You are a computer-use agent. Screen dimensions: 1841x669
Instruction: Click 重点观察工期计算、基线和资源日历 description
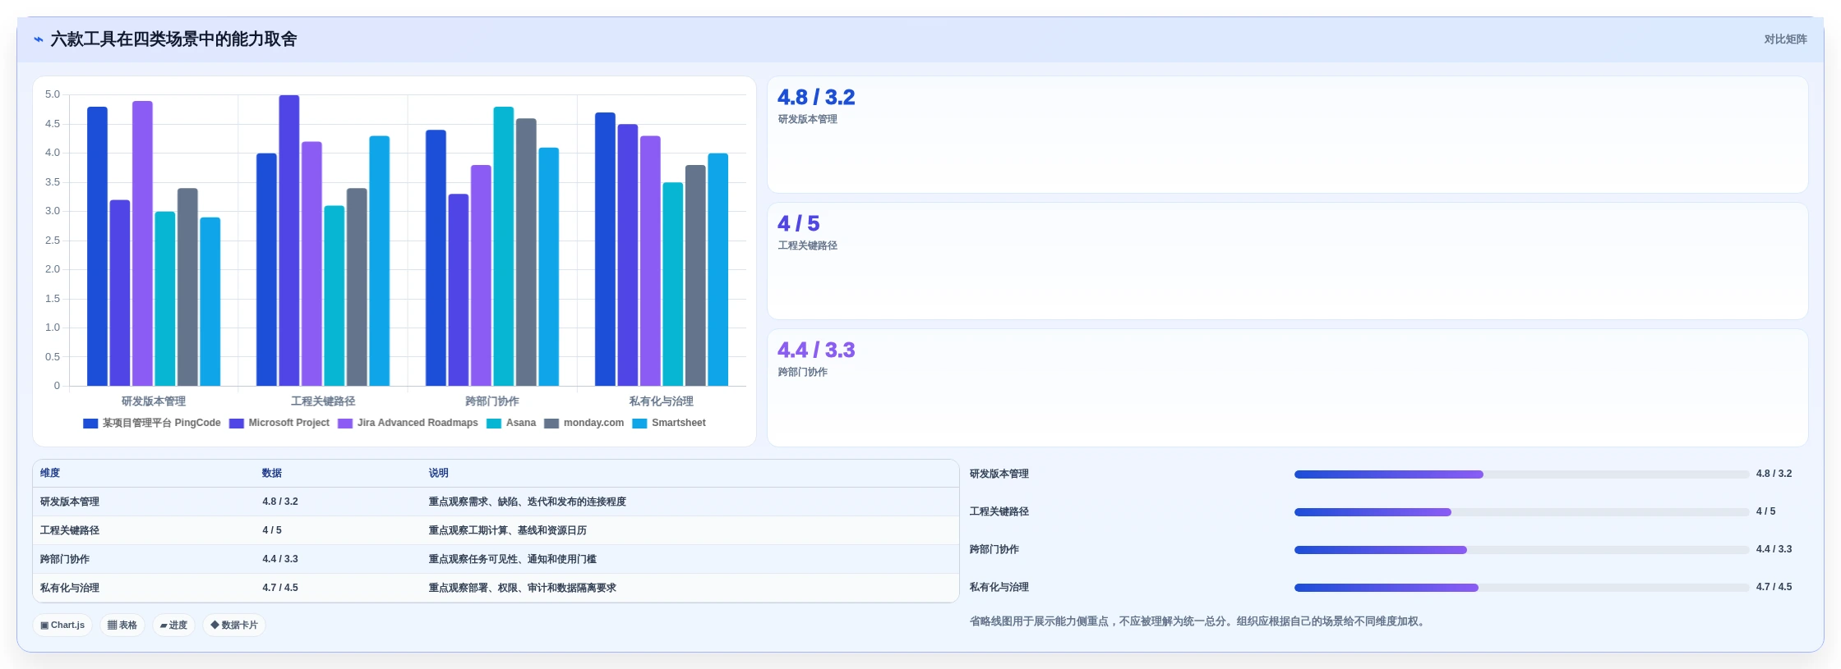507,531
